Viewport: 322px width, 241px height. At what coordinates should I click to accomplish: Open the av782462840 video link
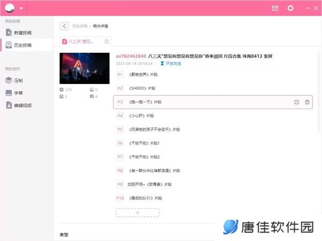tap(131, 56)
